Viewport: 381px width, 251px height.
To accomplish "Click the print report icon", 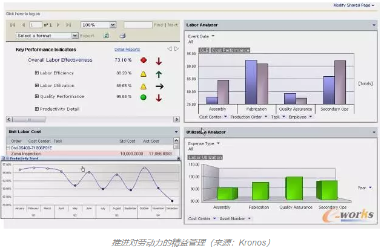I will (x=122, y=36).
